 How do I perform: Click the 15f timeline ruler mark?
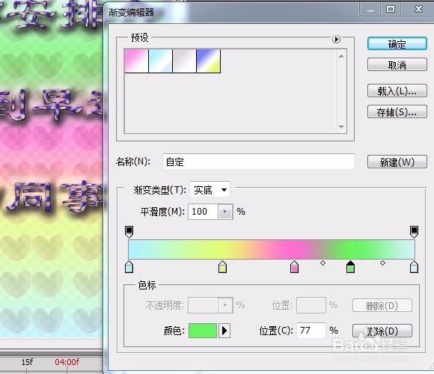pos(27,362)
